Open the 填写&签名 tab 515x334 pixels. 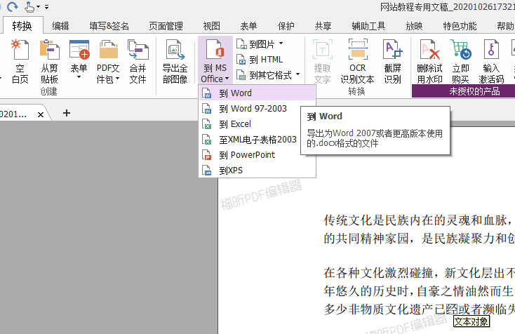pyautogui.click(x=109, y=26)
